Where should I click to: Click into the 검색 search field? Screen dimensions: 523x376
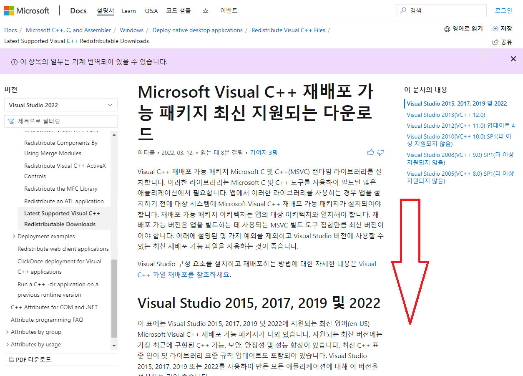tap(442, 10)
